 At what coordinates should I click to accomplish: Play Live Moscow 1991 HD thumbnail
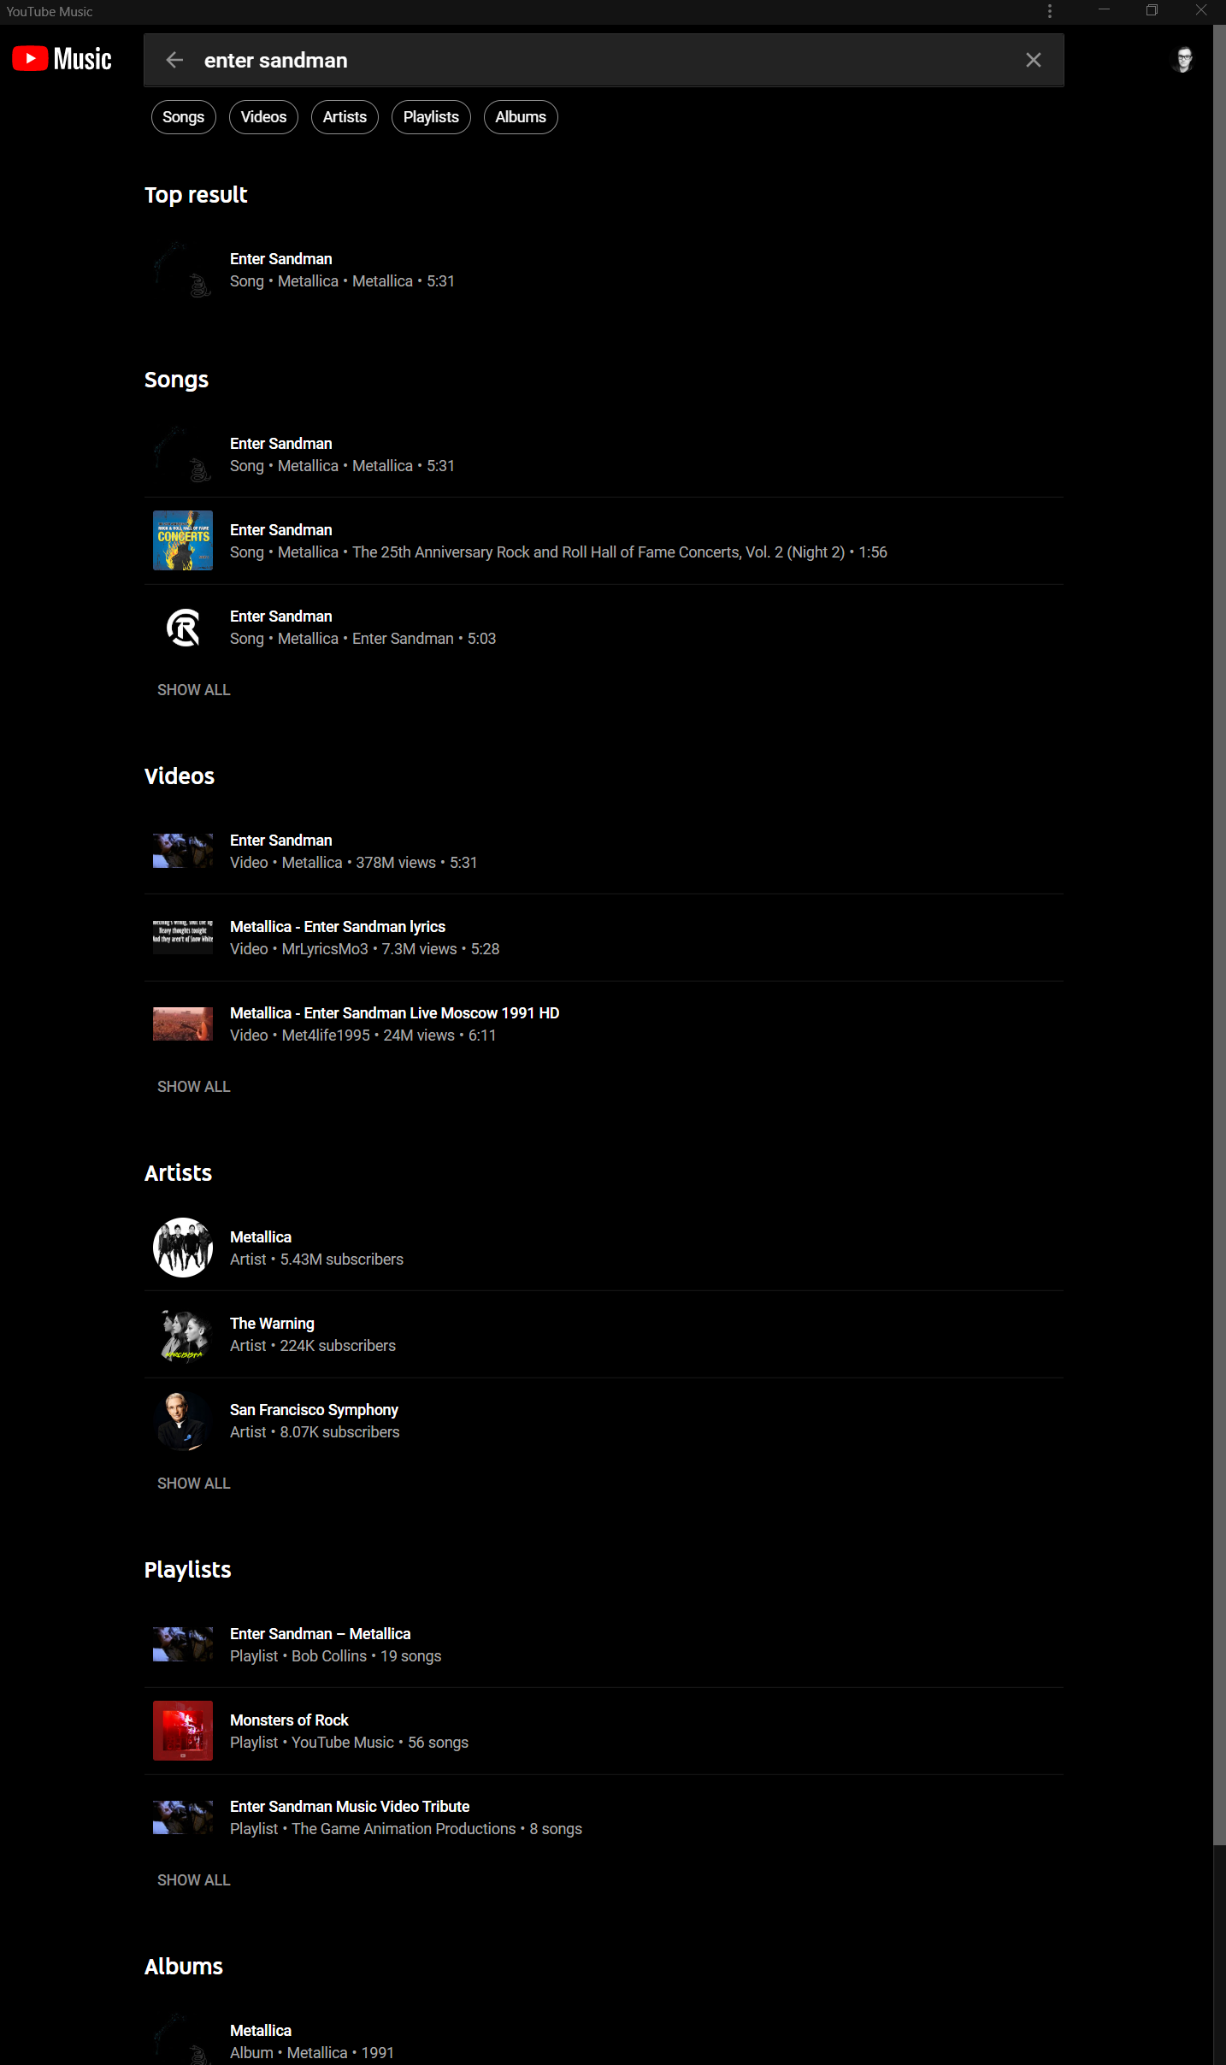click(183, 1024)
